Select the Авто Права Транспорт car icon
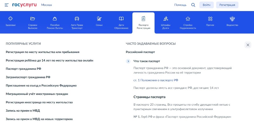 pos(77,19)
